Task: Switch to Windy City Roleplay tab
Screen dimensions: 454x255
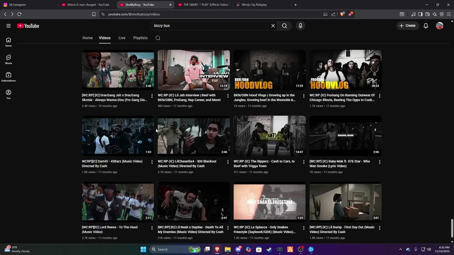Action: coord(262,5)
